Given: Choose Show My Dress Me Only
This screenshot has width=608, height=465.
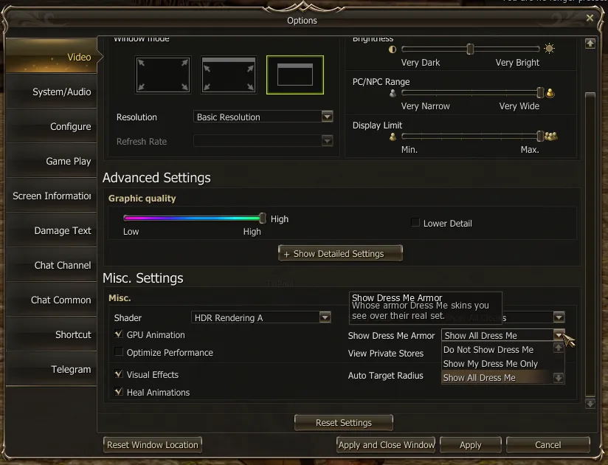Looking at the screenshot, I should pyautogui.click(x=498, y=363).
